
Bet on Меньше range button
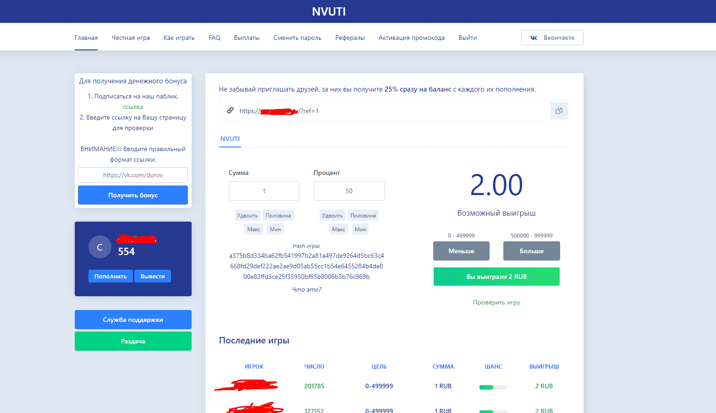(x=461, y=251)
